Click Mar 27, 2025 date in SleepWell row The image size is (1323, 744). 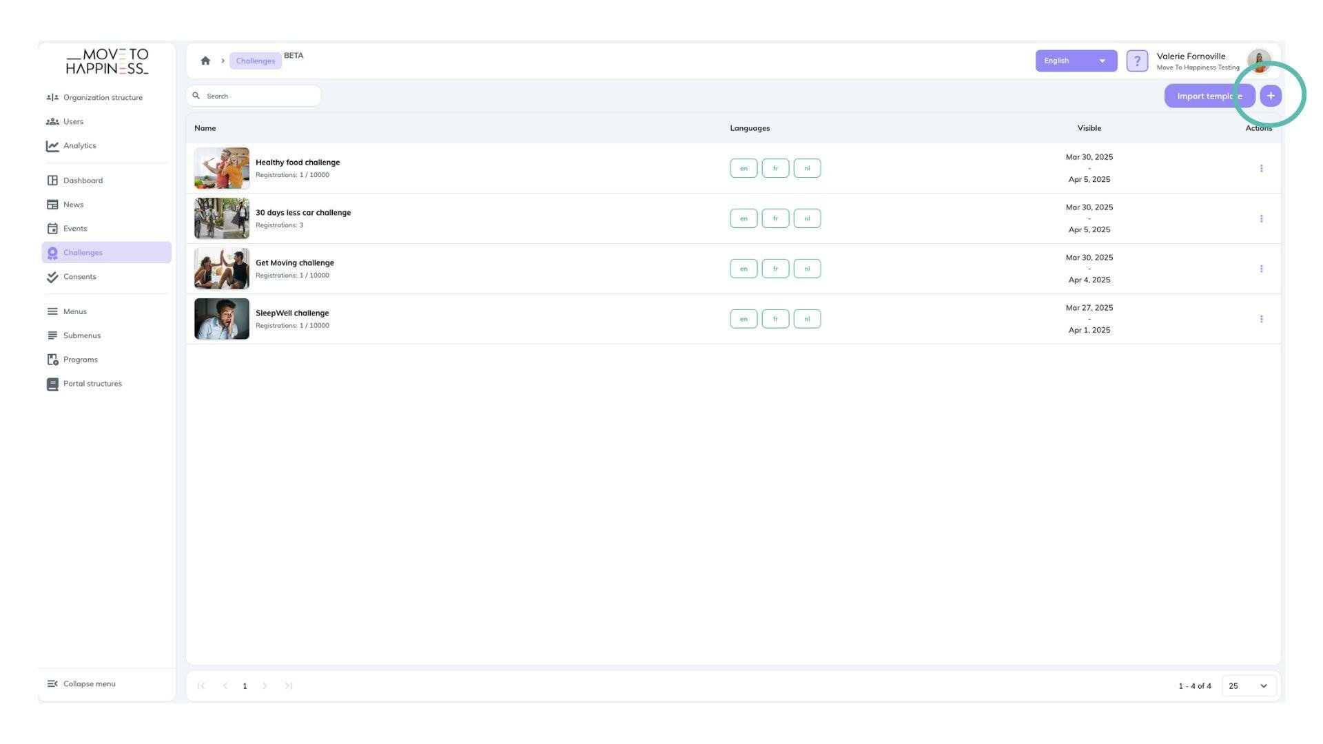[x=1089, y=308]
